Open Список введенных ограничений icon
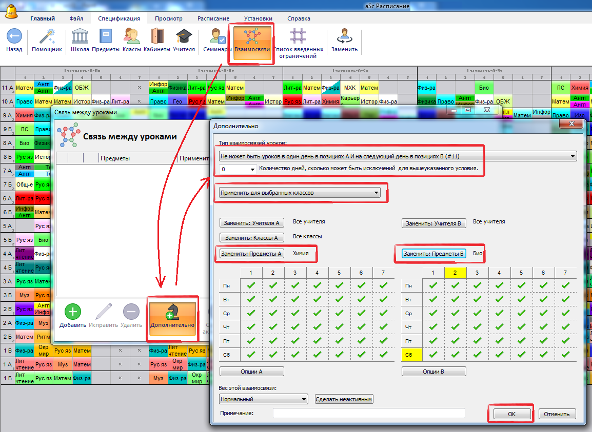The height and width of the screenshot is (432, 592). pyautogui.click(x=298, y=37)
